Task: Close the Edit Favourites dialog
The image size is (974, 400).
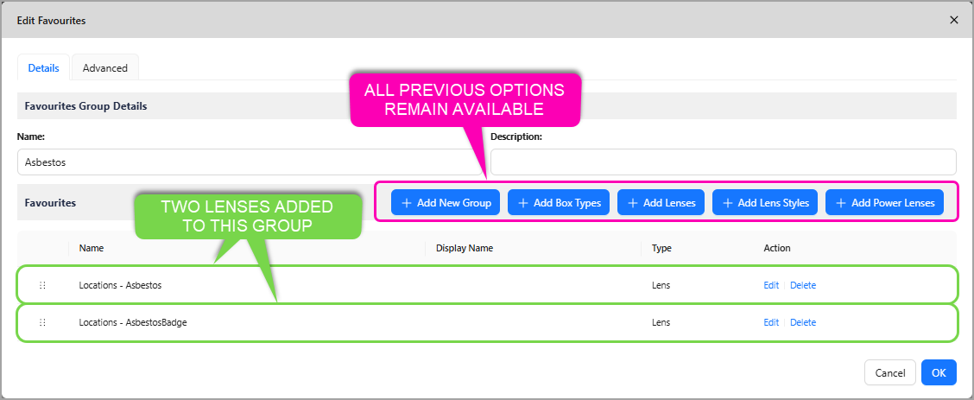Action: coord(953,19)
